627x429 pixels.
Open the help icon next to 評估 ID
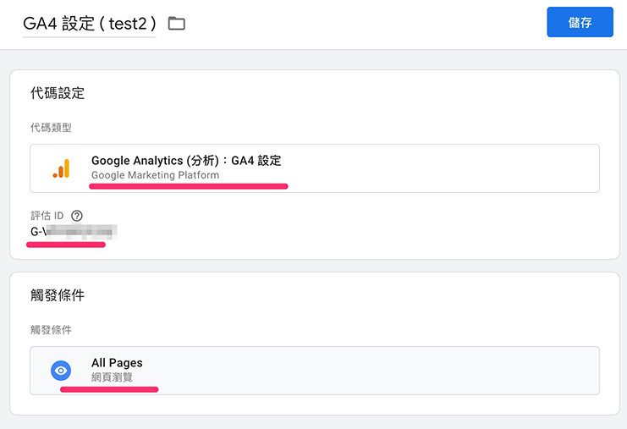pyautogui.click(x=77, y=216)
